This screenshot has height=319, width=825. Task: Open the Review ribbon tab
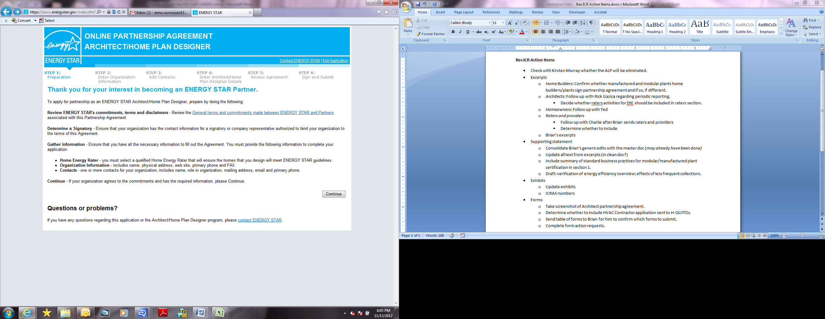538,12
